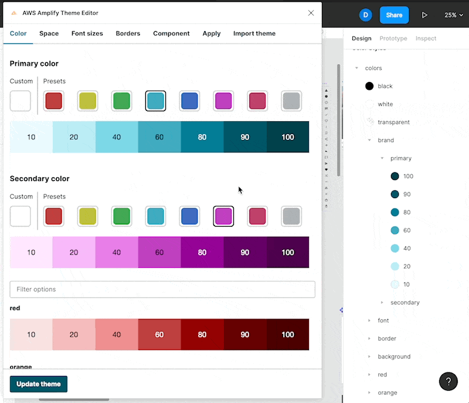Select the purple secondary preset
Screen dimensions: 469x403
pos(223,216)
